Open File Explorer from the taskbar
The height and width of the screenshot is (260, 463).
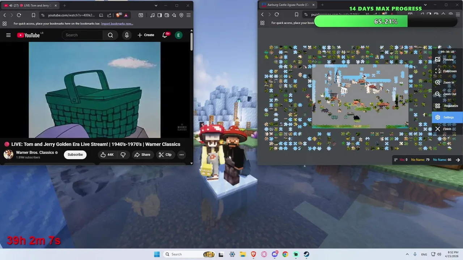click(243, 254)
